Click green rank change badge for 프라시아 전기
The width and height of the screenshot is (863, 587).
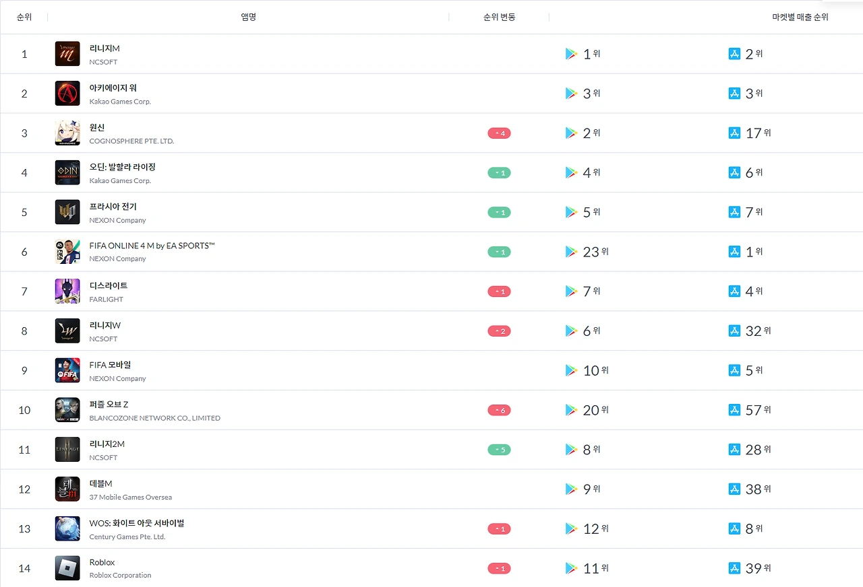pos(499,213)
